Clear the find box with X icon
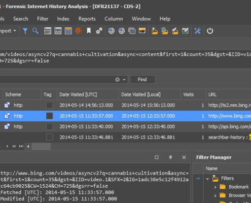 [x=117, y=80]
